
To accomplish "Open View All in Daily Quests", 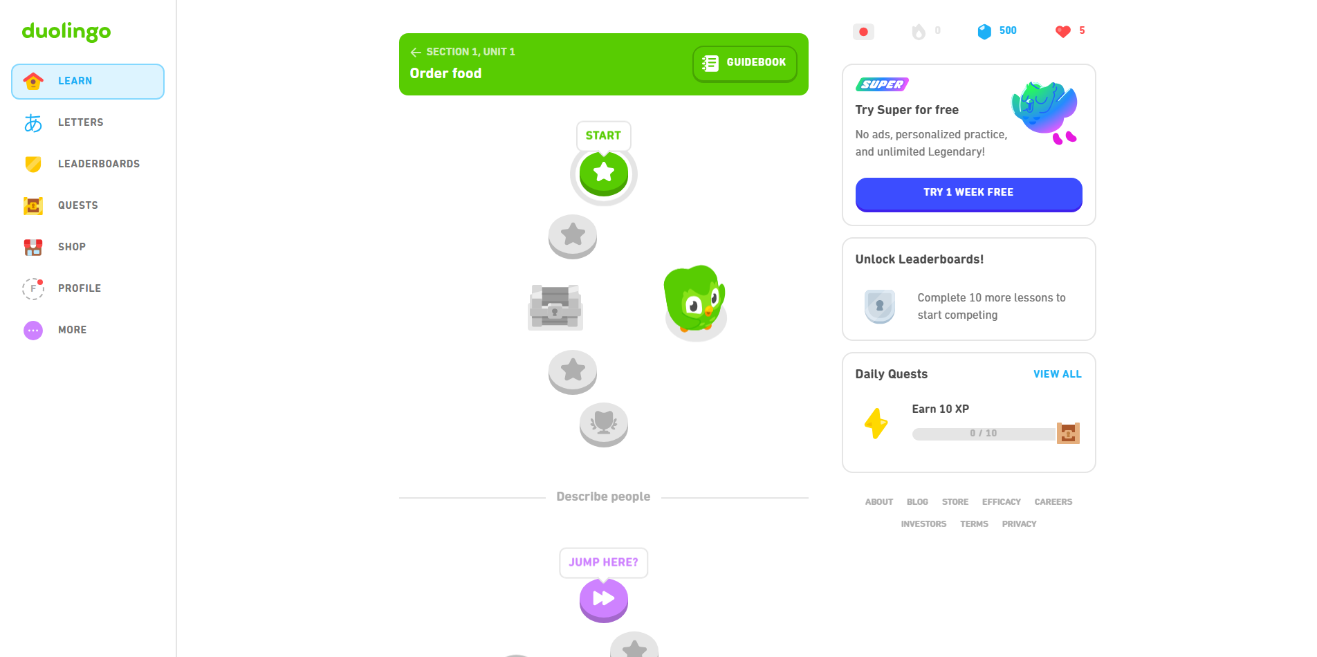I will 1057,373.
